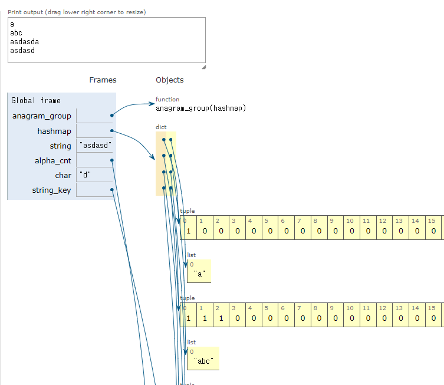The image size is (444, 385).
Task: Select the string value "asdasd" cell
Action: [x=94, y=145]
